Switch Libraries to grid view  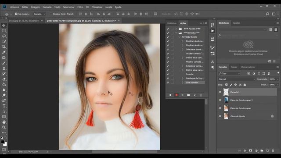[270, 29]
